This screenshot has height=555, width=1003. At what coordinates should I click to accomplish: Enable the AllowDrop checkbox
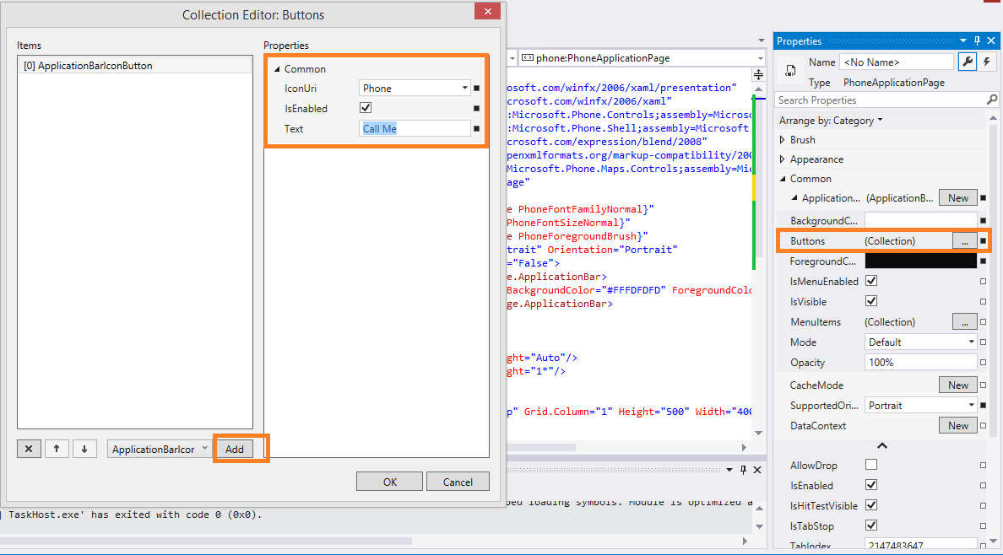pyautogui.click(x=872, y=465)
